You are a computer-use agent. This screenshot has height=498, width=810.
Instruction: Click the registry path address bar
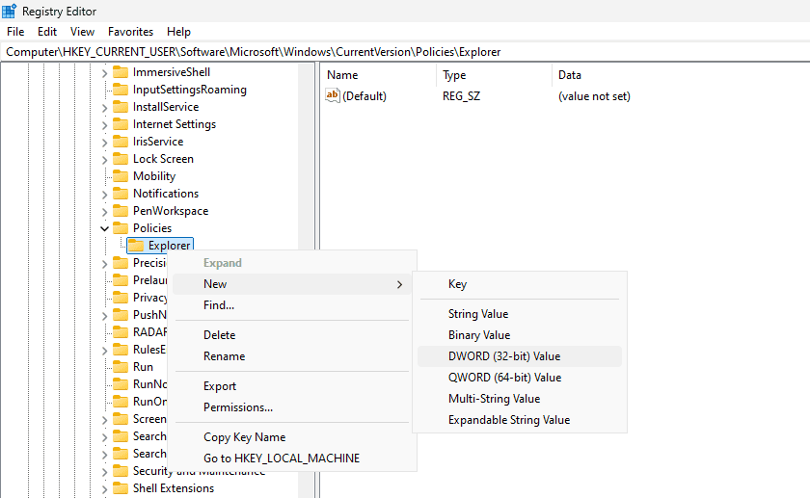tap(405, 52)
